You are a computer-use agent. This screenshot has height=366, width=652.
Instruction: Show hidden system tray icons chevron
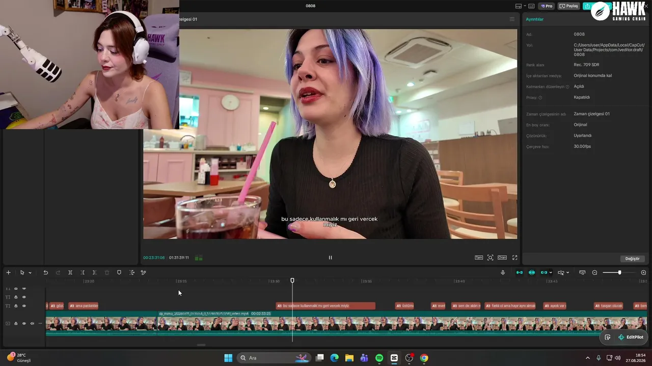587,358
